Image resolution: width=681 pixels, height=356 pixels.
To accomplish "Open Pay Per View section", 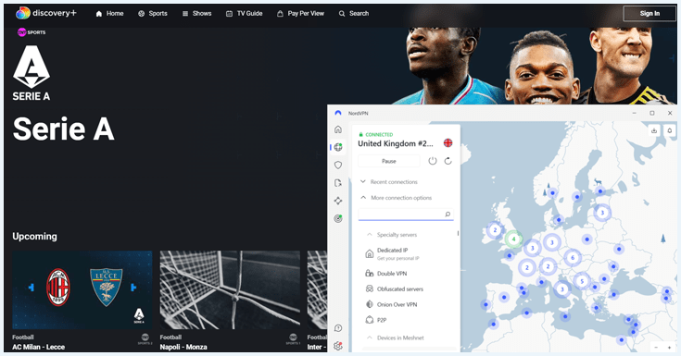I will (x=300, y=14).
